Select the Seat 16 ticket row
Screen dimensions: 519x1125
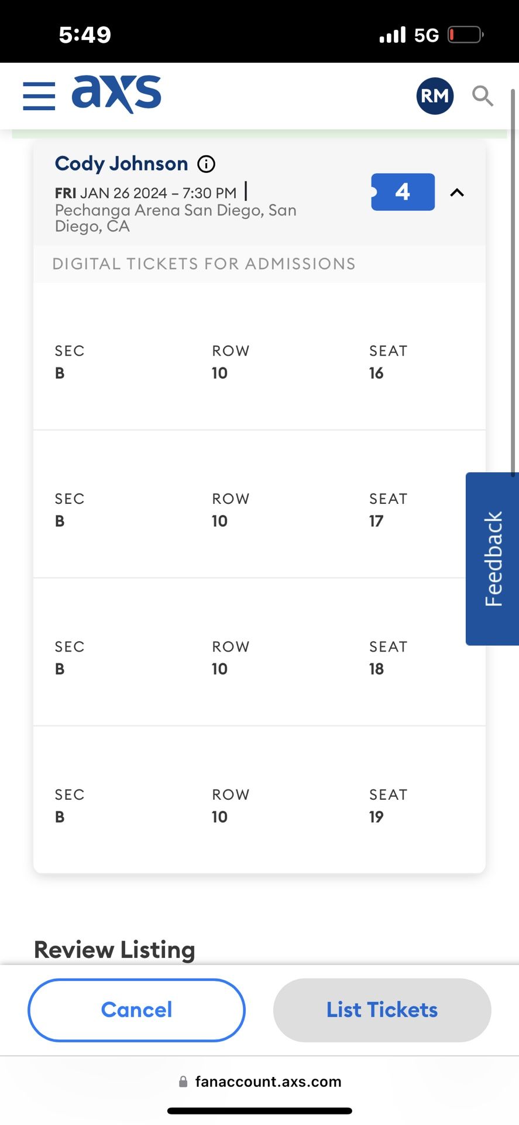coord(259,362)
